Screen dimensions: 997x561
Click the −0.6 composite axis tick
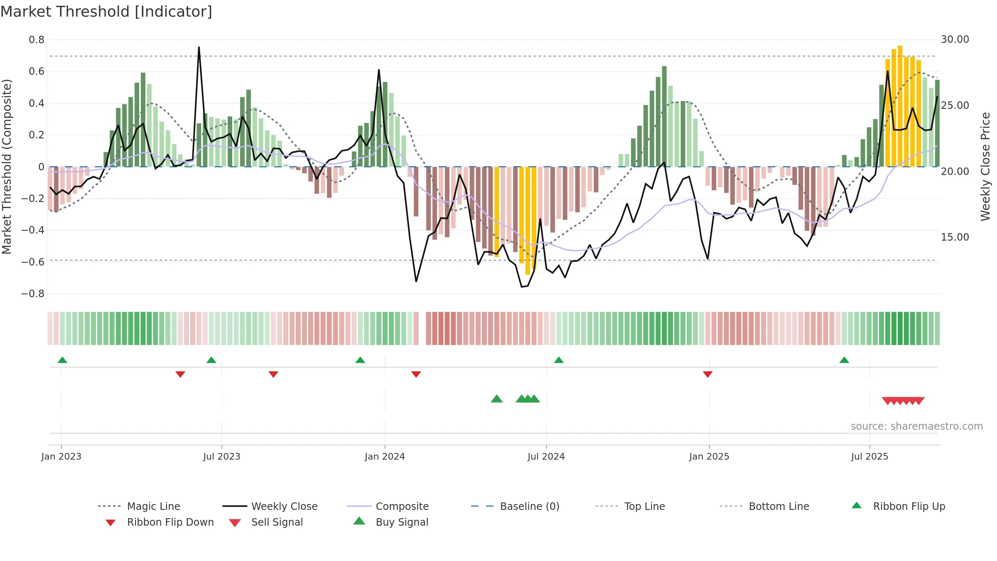(33, 262)
